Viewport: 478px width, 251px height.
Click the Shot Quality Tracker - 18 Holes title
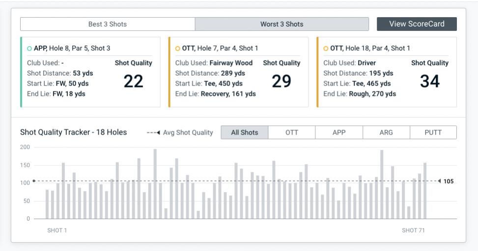[73, 133]
